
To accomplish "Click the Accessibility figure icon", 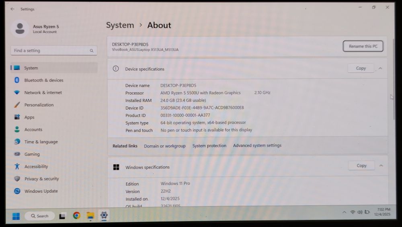I will [x=17, y=166].
